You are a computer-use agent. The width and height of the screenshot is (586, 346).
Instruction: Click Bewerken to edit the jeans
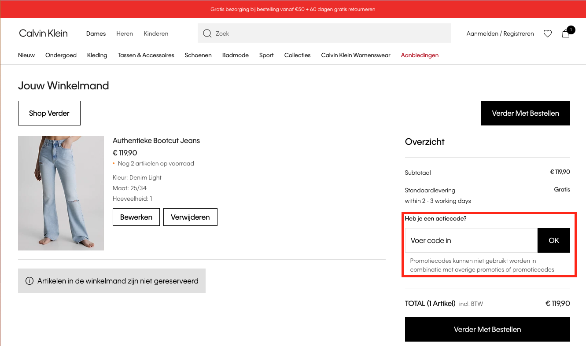136,217
